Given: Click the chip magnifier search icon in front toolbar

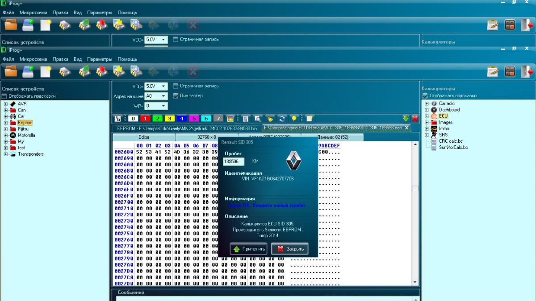Looking at the screenshot, I should coord(136,71).
